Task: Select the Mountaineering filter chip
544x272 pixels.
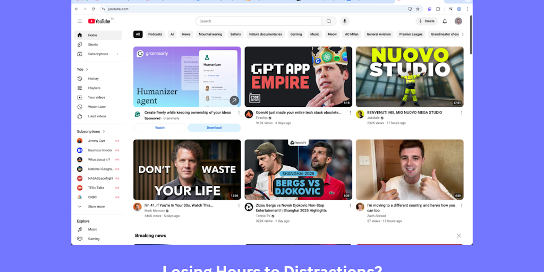Action: click(x=210, y=35)
